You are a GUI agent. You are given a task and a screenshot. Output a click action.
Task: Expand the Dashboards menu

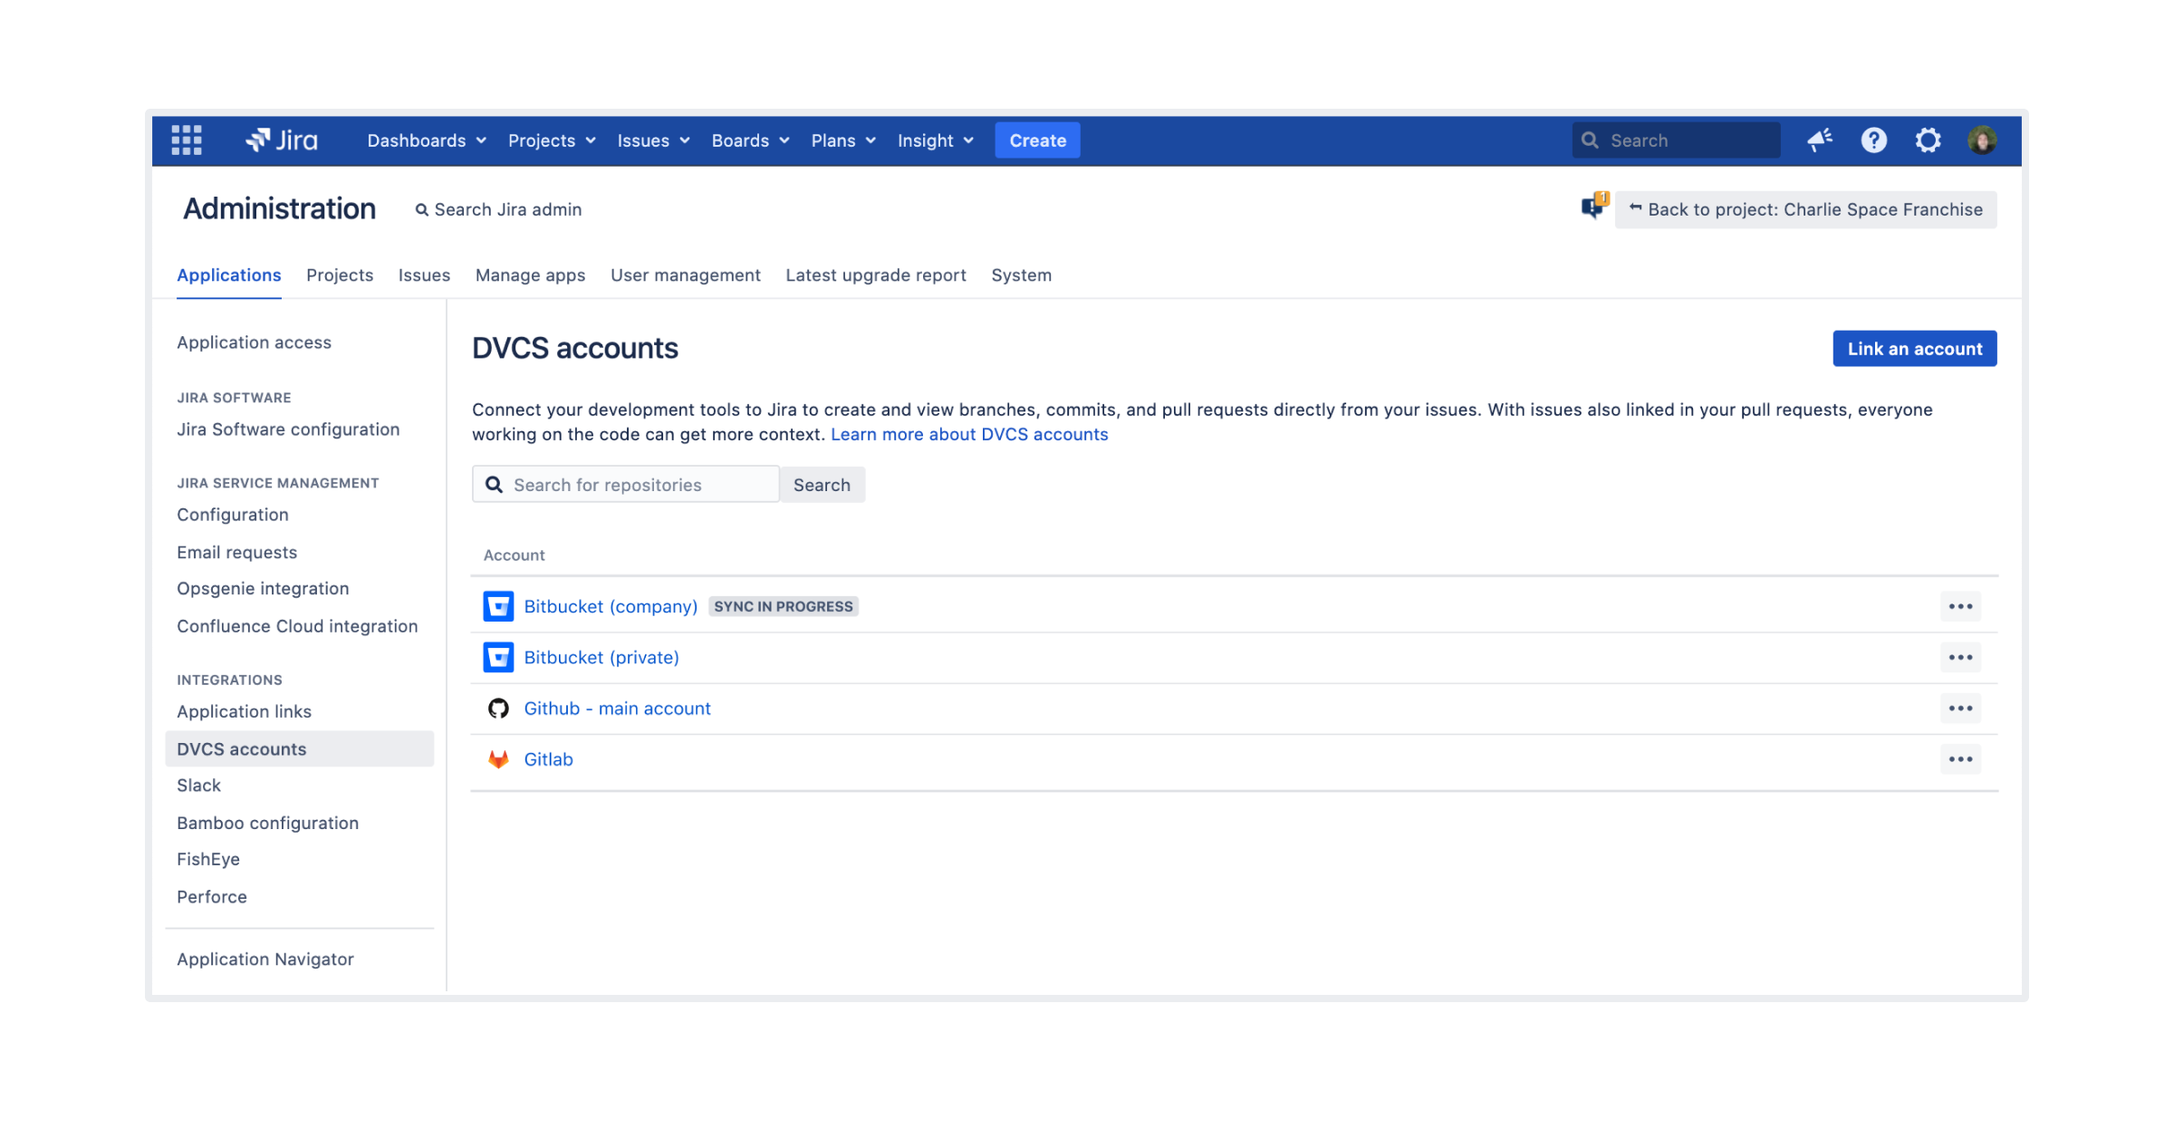(427, 140)
